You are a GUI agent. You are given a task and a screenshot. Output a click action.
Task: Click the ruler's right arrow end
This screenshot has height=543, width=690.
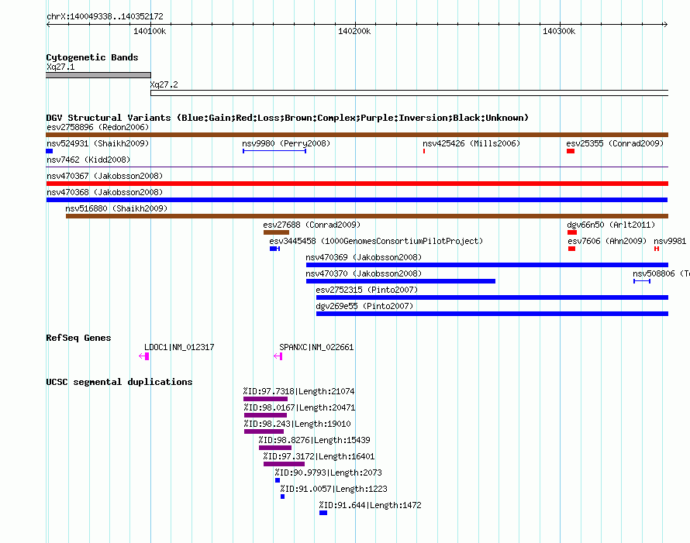665,25
